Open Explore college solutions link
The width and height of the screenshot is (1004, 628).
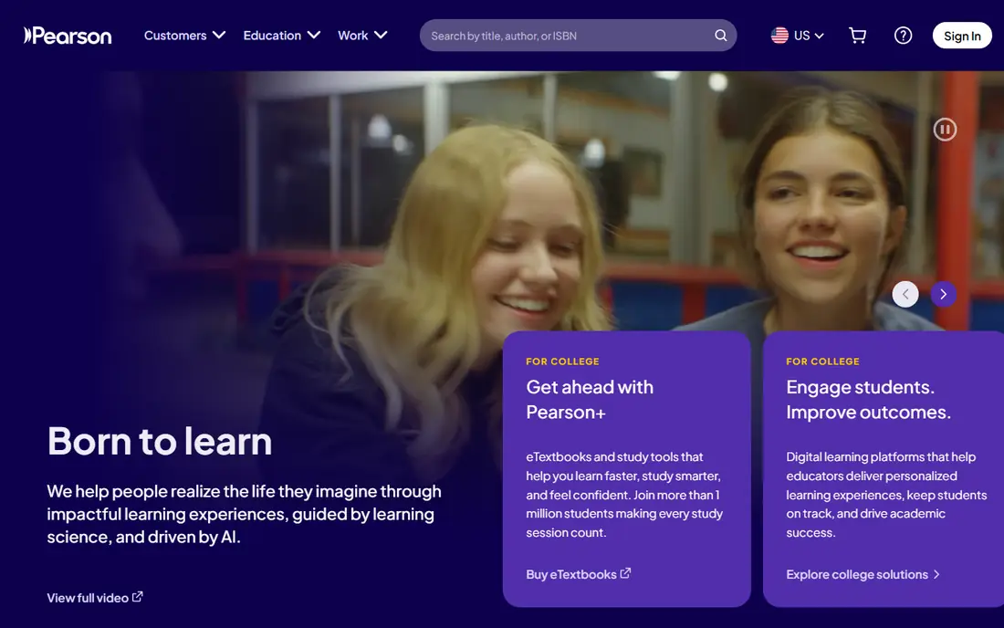click(863, 574)
